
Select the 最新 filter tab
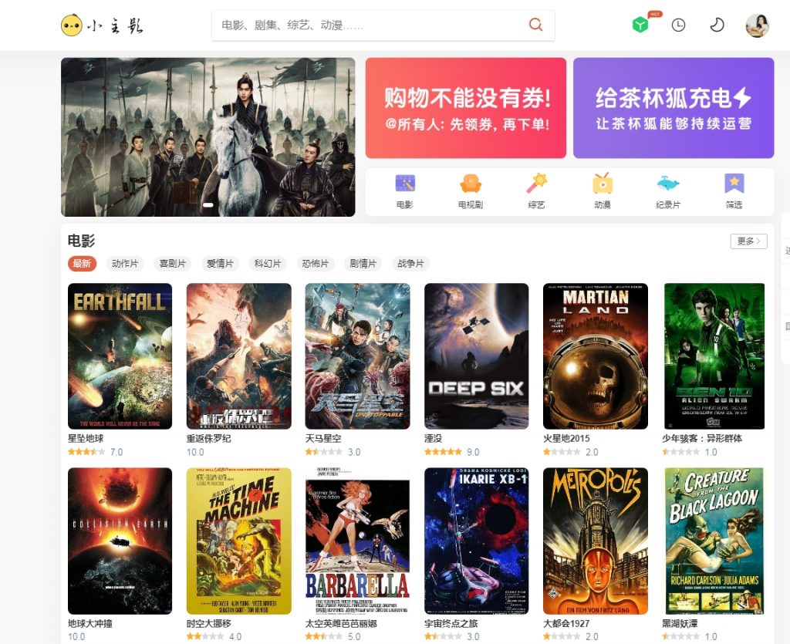pos(82,263)
